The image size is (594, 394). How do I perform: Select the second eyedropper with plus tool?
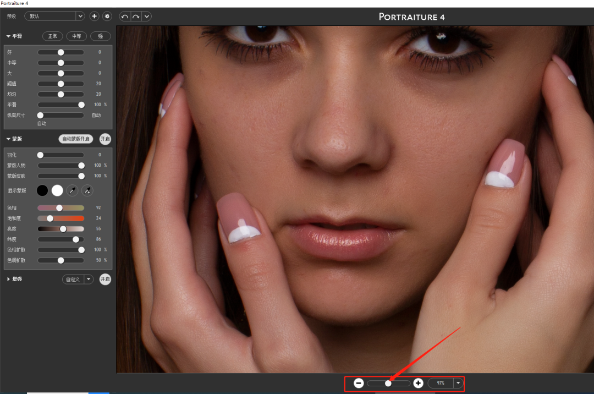(87, 190)
